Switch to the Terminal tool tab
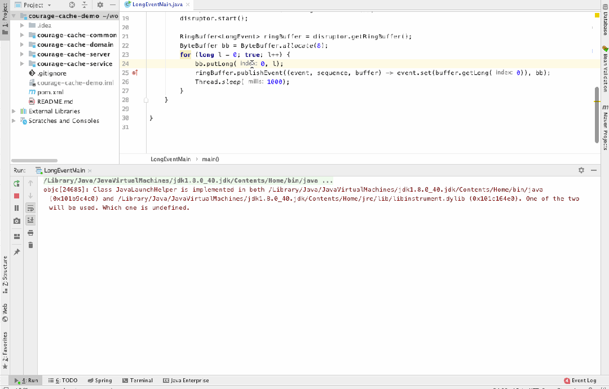The width and height of the screenshot is (609, 389). (x=138, y=381)
